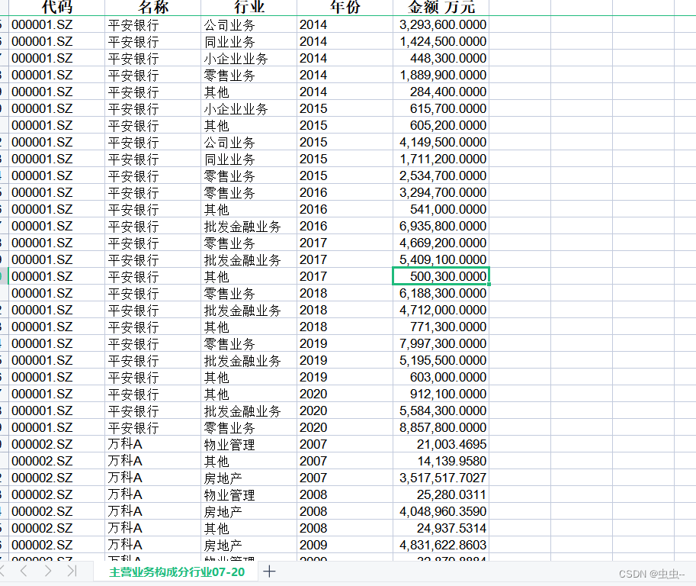Select 小企业业务 cell in 2015 row
Viewport: 696px width, 586px height.
point(249,108)
